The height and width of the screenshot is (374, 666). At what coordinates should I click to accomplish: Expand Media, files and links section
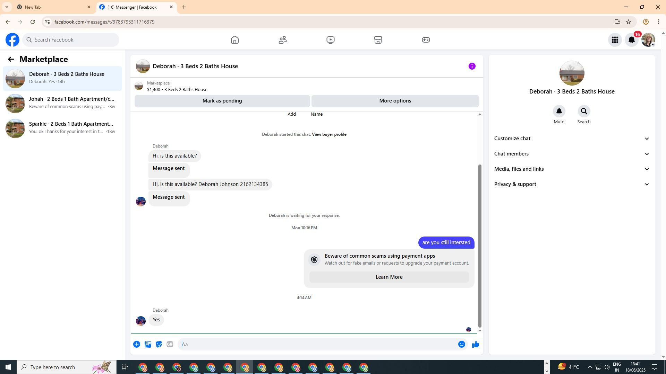[572, 169]
